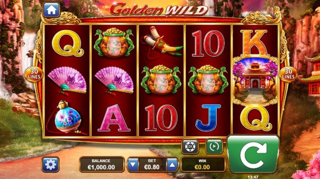The image size is (320, 179).
Task: Click the Bet €0.80 amount field
Action: [152, 165]
